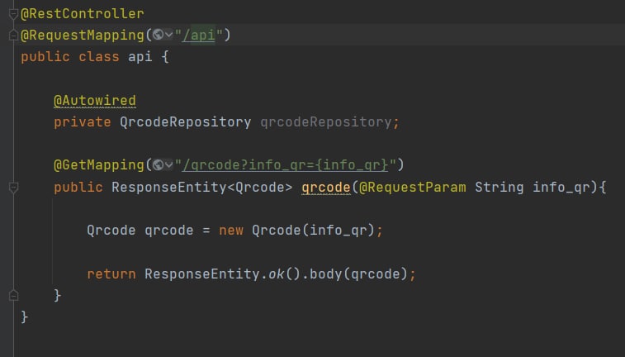Screen dimensions: 625x357
Task: Click the "new" keyword
Action: [x=231, y=231]
